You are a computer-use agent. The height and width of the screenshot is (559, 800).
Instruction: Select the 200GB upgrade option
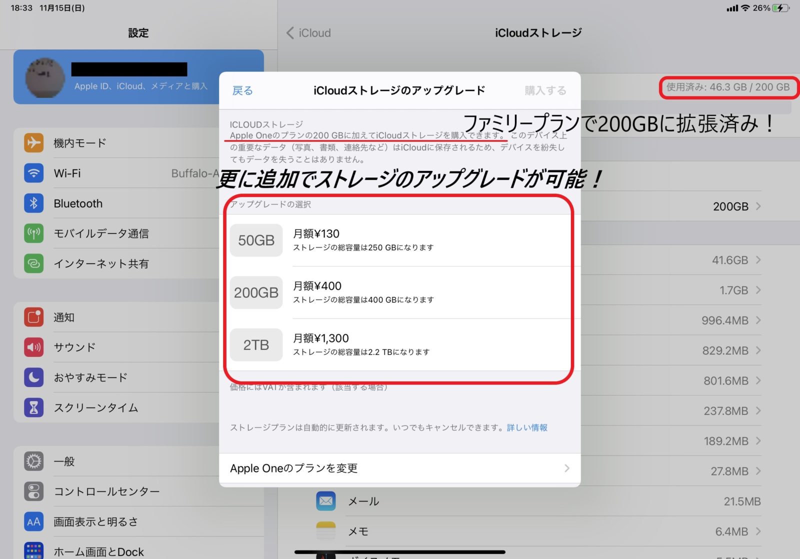click(399, 292)
